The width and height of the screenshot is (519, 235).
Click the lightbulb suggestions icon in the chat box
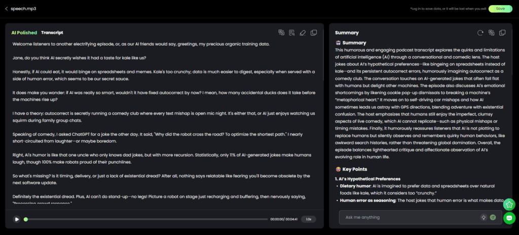484,217
